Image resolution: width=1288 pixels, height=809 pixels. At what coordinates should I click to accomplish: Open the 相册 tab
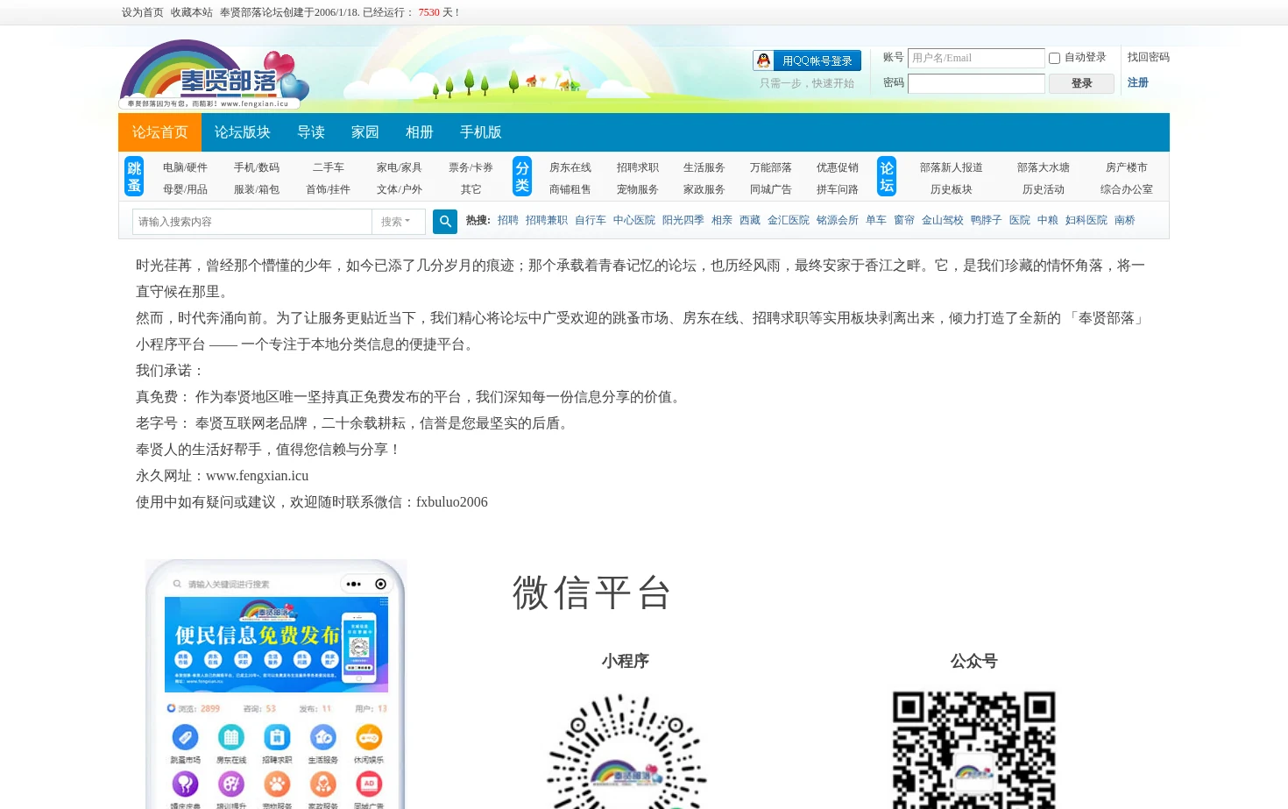click(x=420, y=132)
